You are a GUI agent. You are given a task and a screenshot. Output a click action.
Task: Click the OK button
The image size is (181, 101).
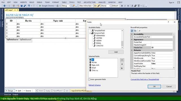coord(154,87)
